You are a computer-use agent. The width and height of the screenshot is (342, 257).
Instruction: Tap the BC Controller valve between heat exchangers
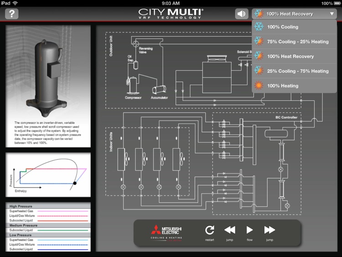click(x=281, y=169)
